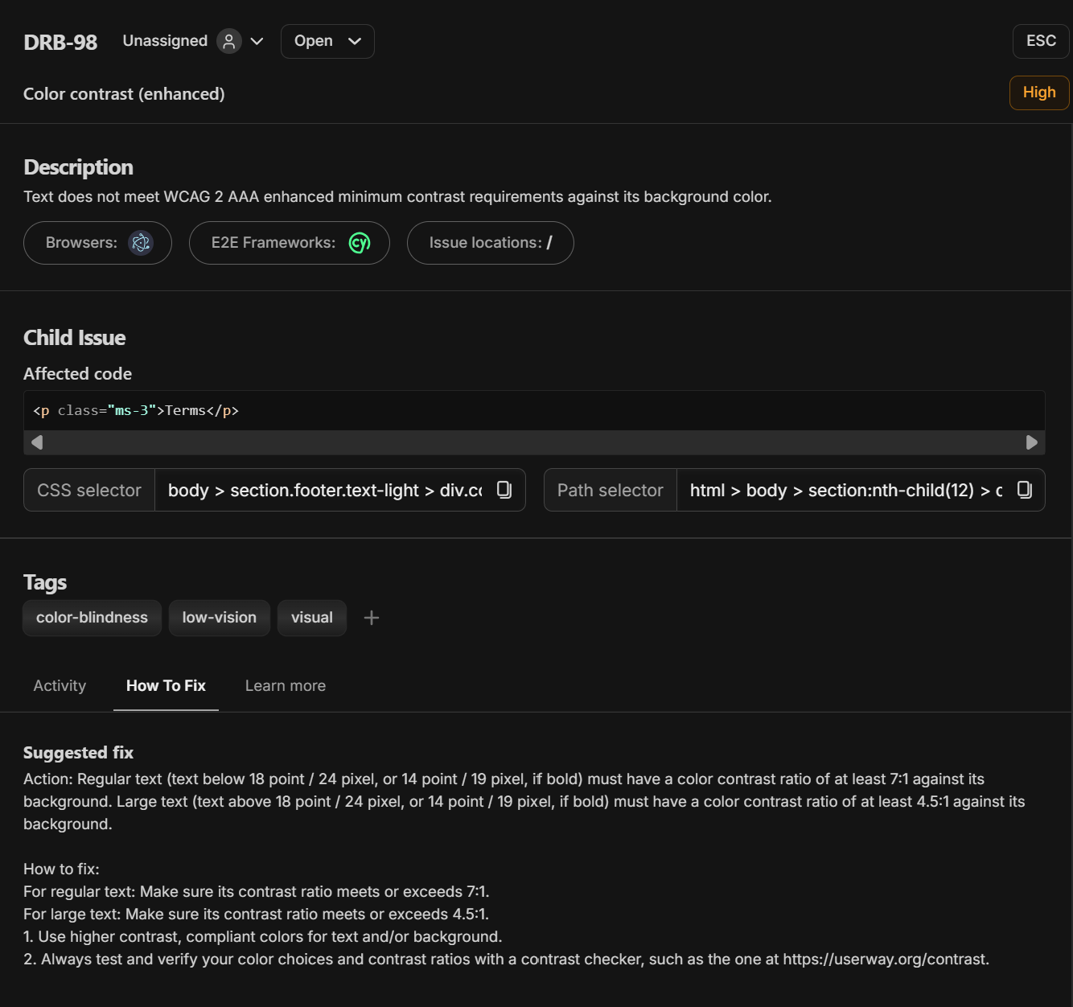Click the left arrow of the code scrollbar

(36, 442)
